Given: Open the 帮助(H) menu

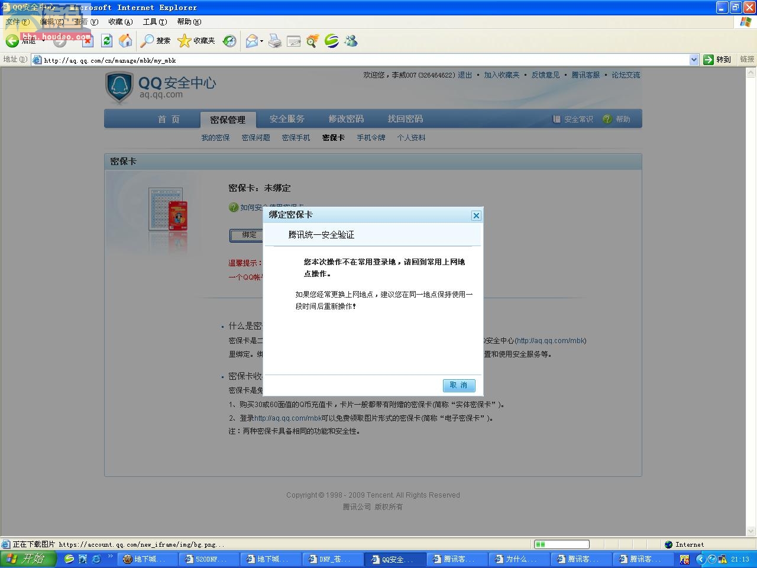Looking at the screenshot, I should tap(189, 22).
